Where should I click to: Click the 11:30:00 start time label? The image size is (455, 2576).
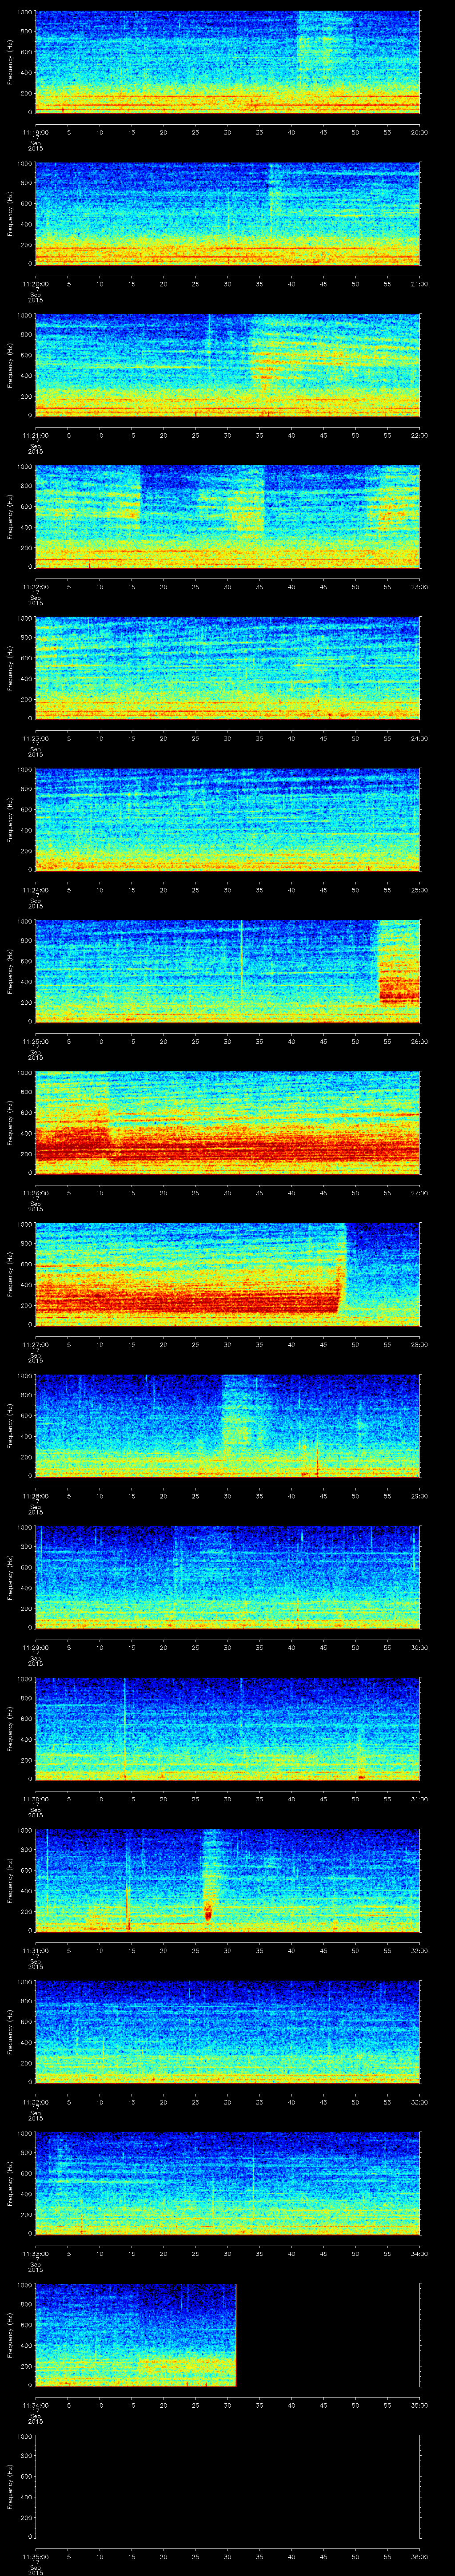(35, 1799)
